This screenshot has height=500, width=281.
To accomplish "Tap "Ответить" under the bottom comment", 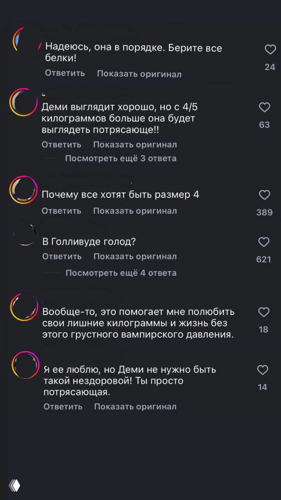I will click(x=63, y=406).
